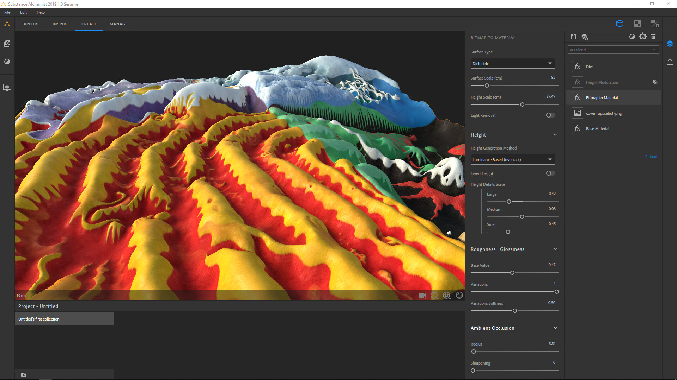The image size is (677, 380).
Task: Open the environment globe icon in the viewport
Action: (446, 295)
